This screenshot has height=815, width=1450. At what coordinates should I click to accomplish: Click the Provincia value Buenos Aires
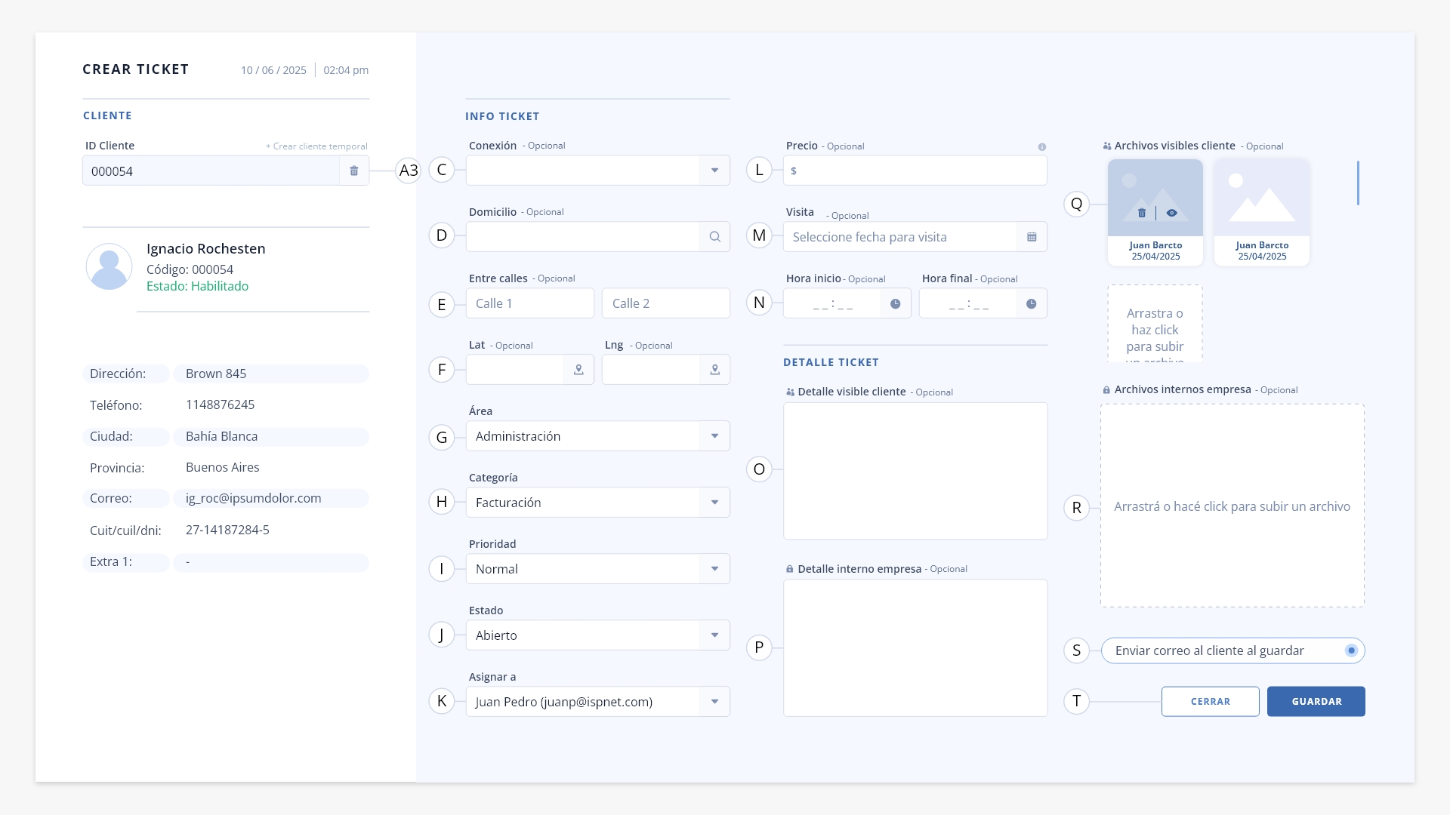(222, 467)
